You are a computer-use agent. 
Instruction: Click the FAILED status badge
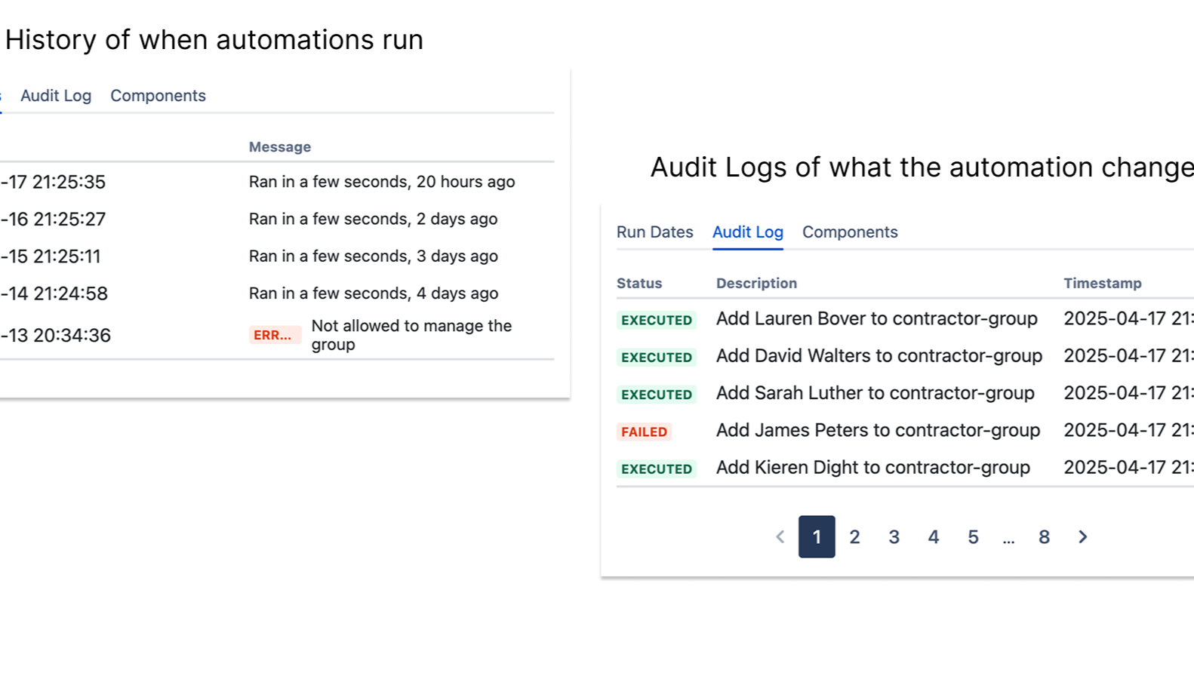tap(644, 432)
